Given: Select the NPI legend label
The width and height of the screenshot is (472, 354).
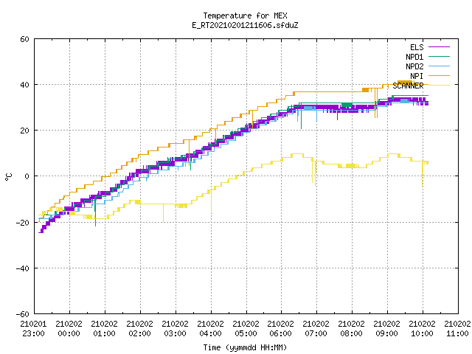Looking at the screenshot, I should click(x=417, y=76).
